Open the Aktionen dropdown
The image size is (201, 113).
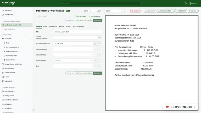coord(181,11)
